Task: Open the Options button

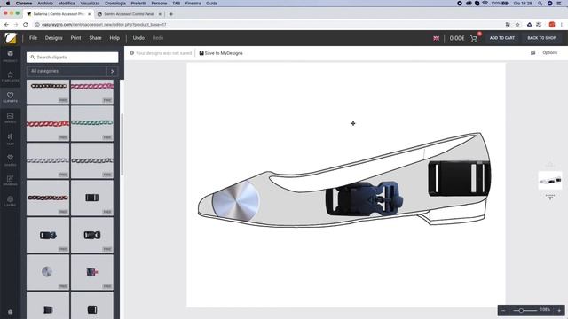Action: pos(550,53)
